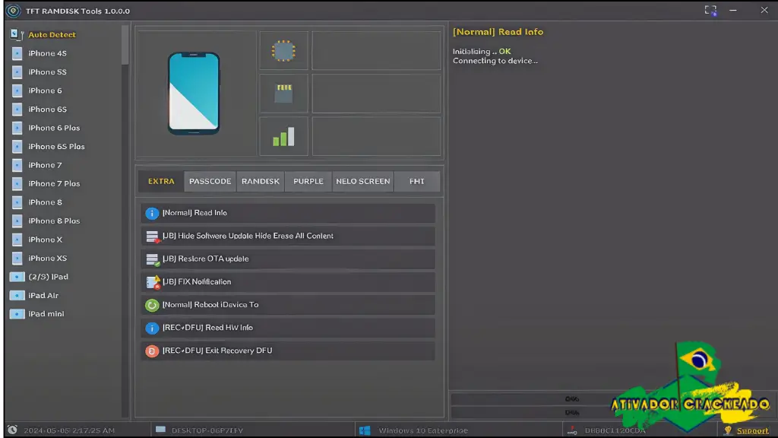This screenshot has width=778, height=438.
Task: Click the empty storage info field
Action: (x=376, y=94)
